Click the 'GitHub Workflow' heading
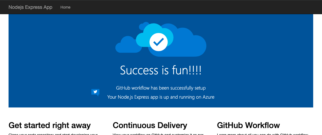The image size is (322, 135). click(x=249, y=125)
